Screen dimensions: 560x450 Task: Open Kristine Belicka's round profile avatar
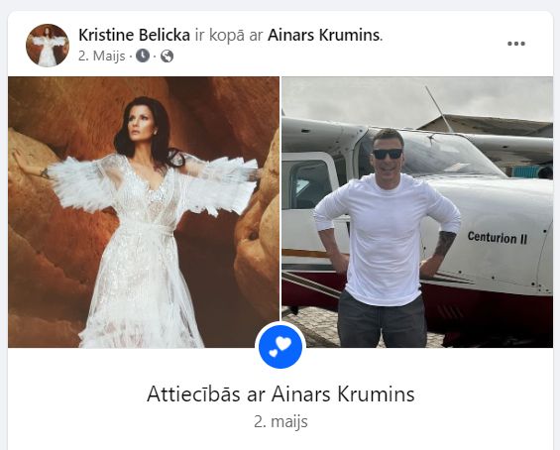pos(48,46)
